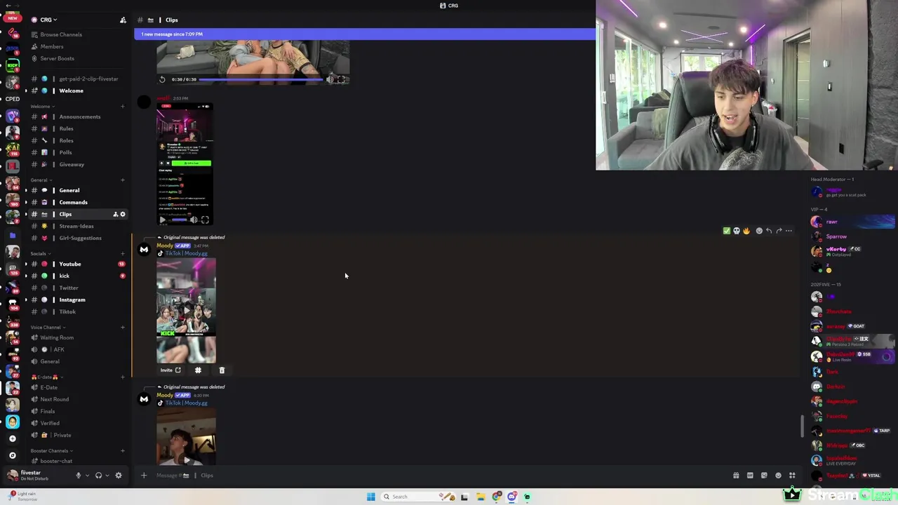Image resolution: width=898 pixels, height=505 pixels.
Task: Open the Youtube channel
Action: pos(69,264)
